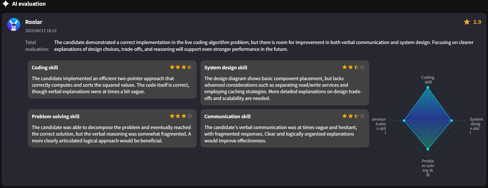Click the bottom radar chart point for Problem-solving
The image size is (488, 188).
pos(428,149)
